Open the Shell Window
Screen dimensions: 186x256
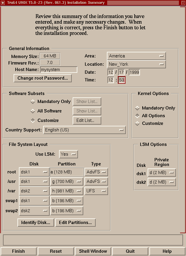click(x=93, y=251)
